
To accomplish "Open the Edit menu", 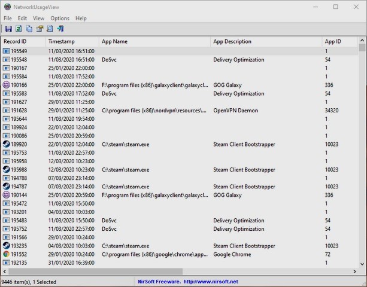I will [x=22, y=18].
